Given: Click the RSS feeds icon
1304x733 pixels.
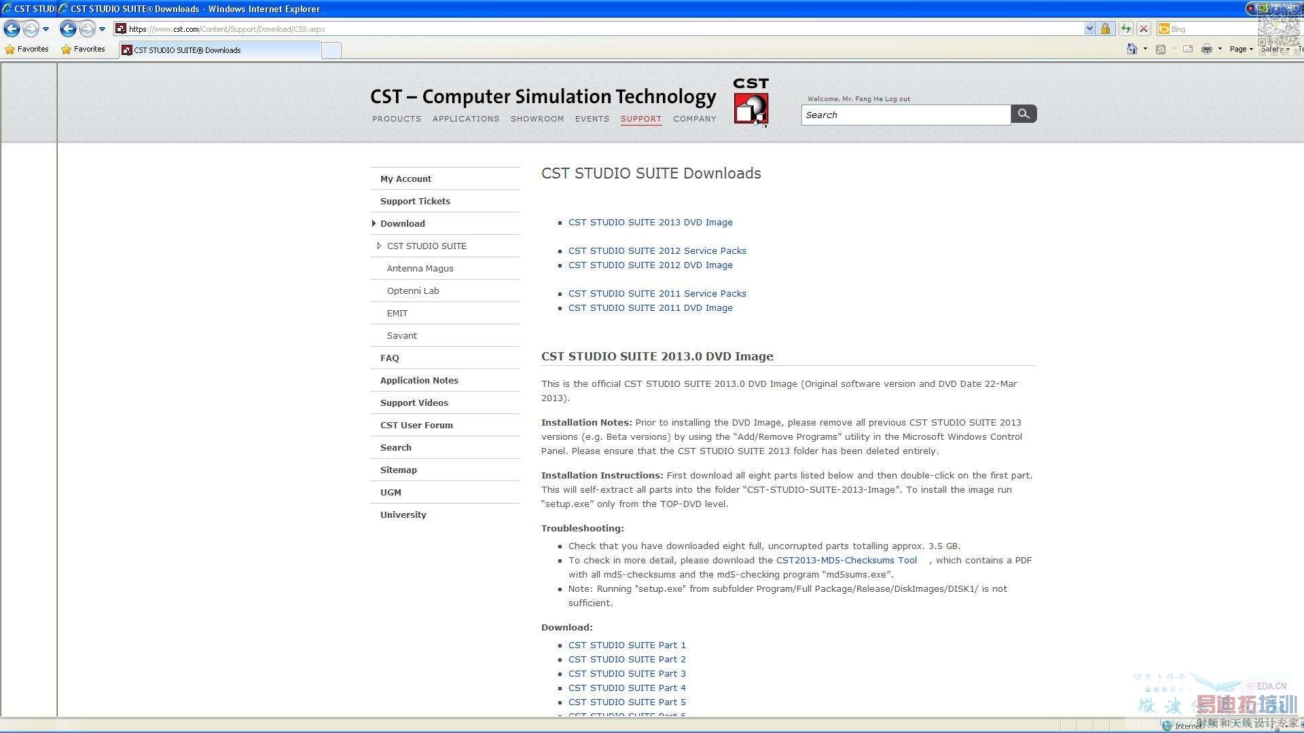Looking at the screenshot, I should [x=1161, y=49].
